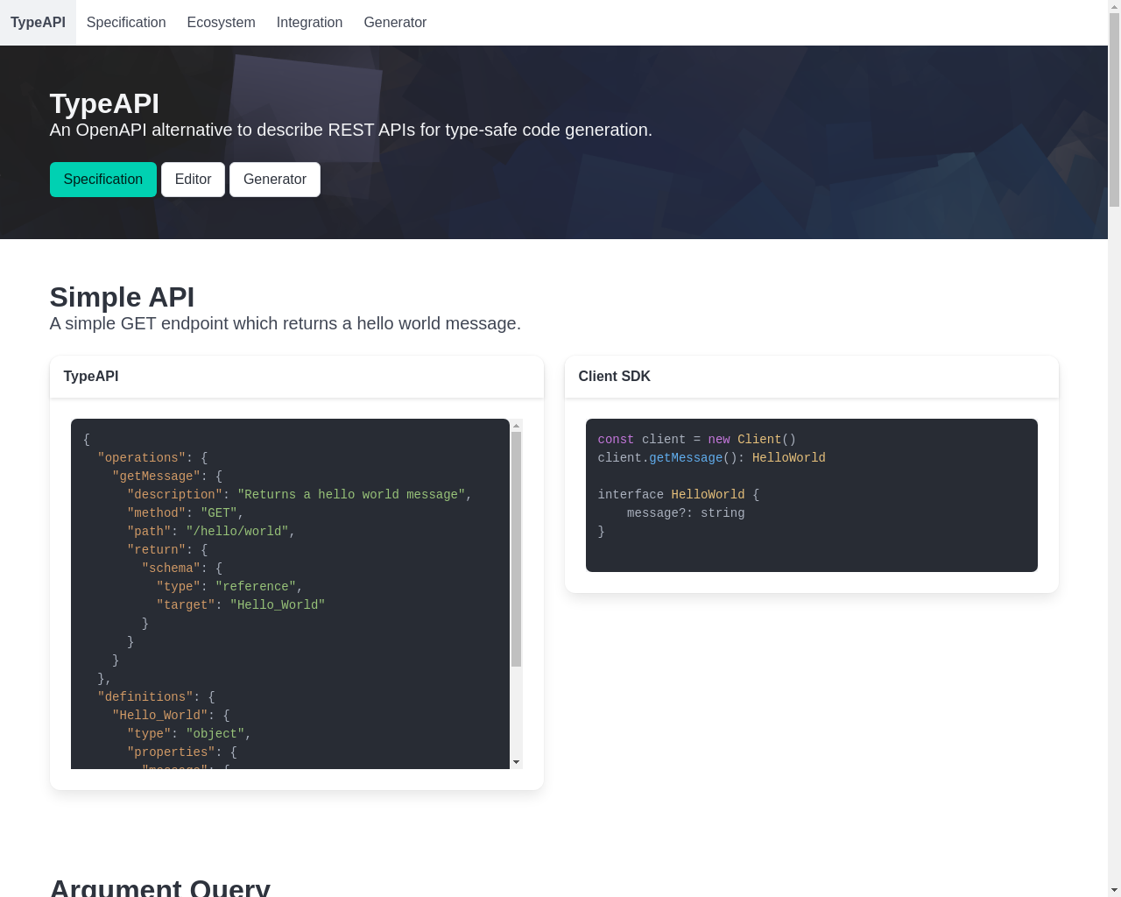Open the TypeAPI brand link in navbar
Image resolution: width=1121 pixels, height=897 pixels.
tap(38, 23)
